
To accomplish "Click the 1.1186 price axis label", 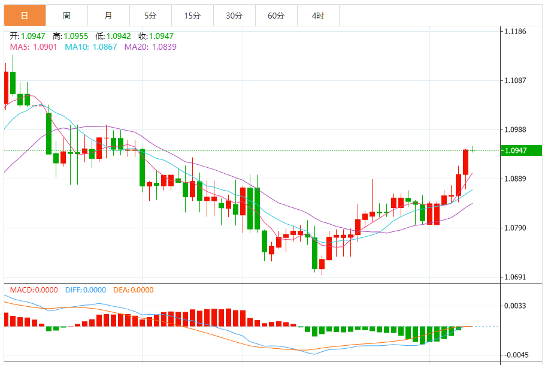I will (515, 31).
